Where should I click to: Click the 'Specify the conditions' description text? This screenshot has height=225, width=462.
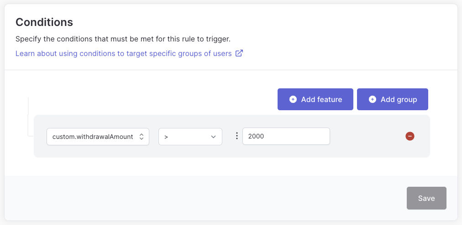122,39
